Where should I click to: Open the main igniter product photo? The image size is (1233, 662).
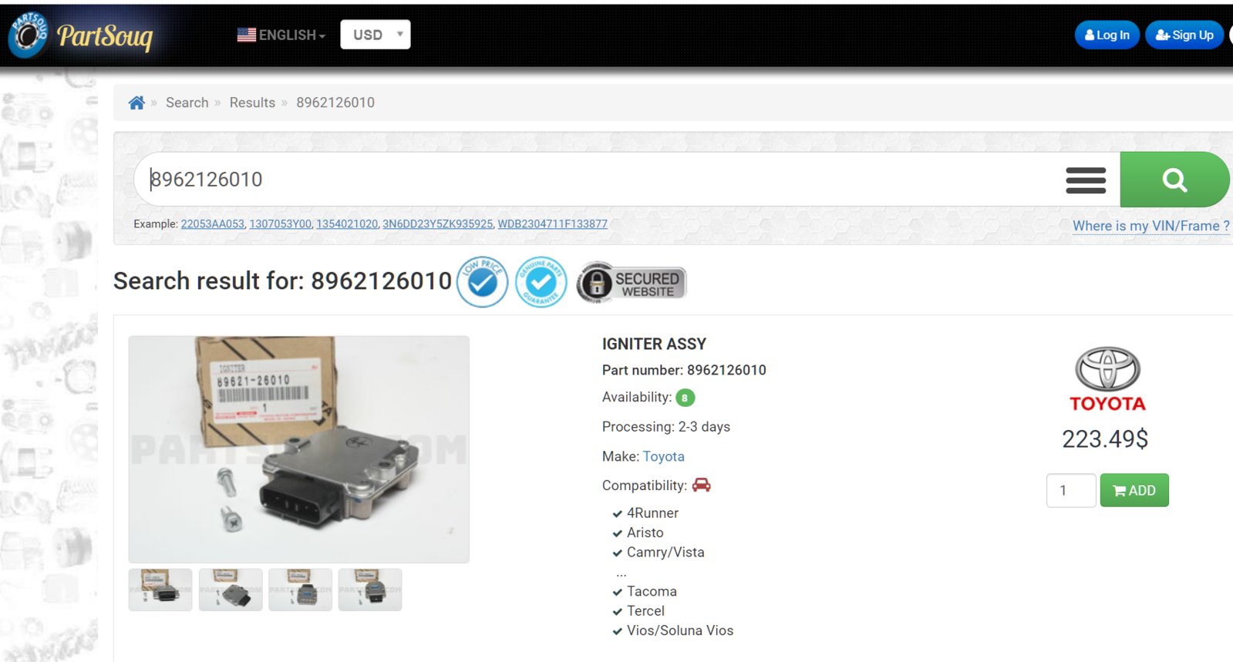(299, 449)
